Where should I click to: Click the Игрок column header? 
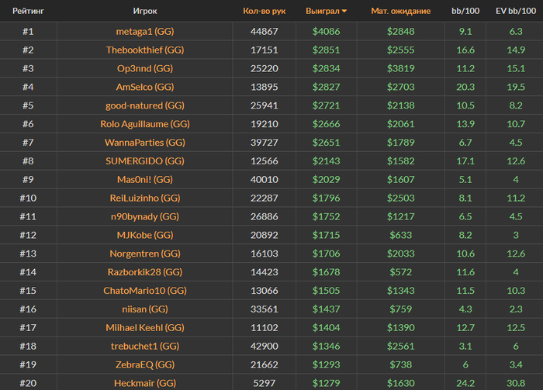click(144, 12)
